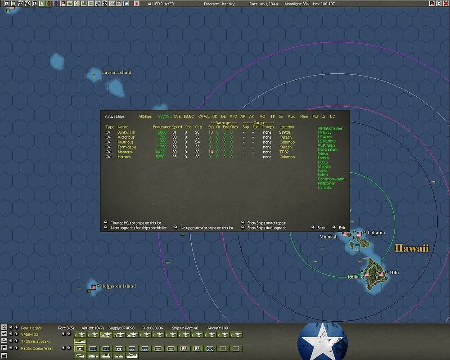Open the green star icon in top toolbar

41,4
